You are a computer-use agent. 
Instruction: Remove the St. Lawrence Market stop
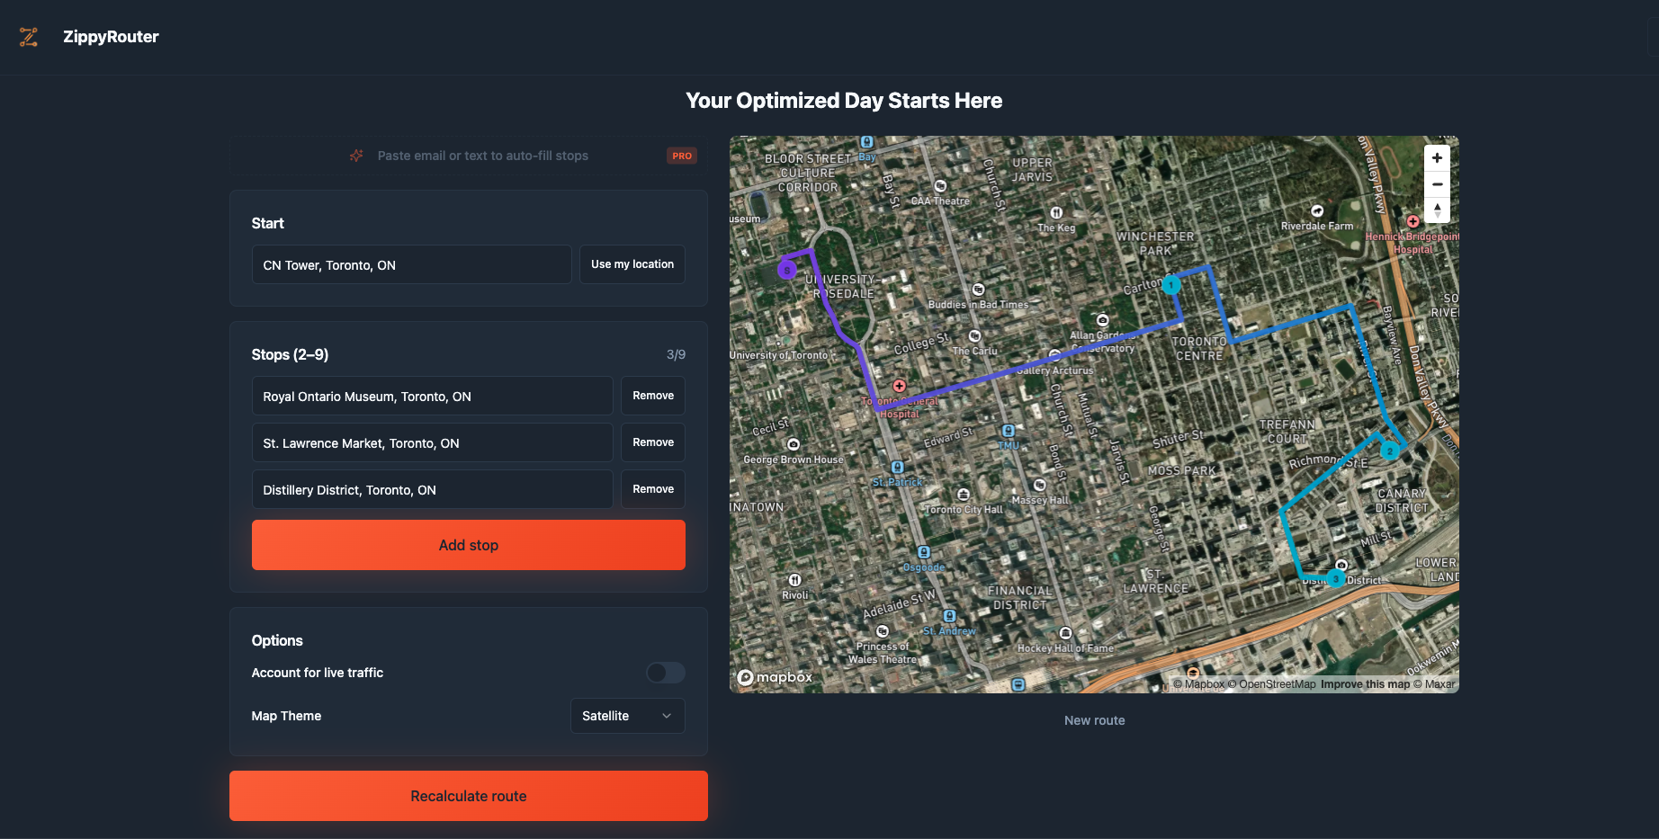pos(652,442)
